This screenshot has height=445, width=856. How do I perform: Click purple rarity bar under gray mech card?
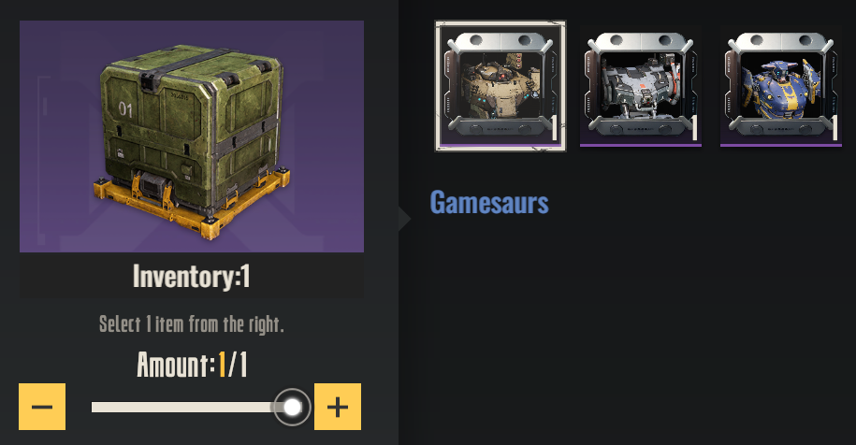click(x=640, y=145)
